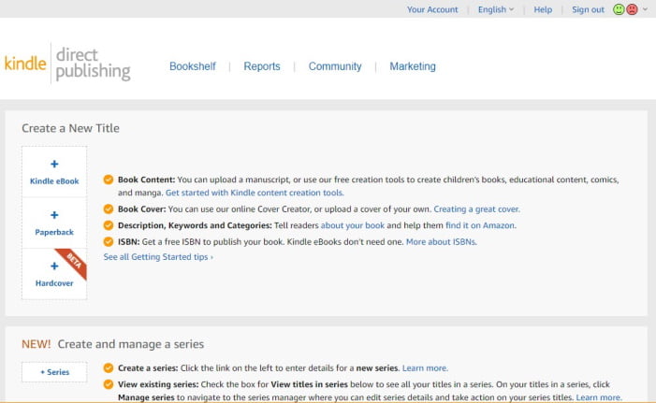Image resolution: width=656 pixels, height=403 pixels.
Task: Open the Community tab
Action: (335, 66)
